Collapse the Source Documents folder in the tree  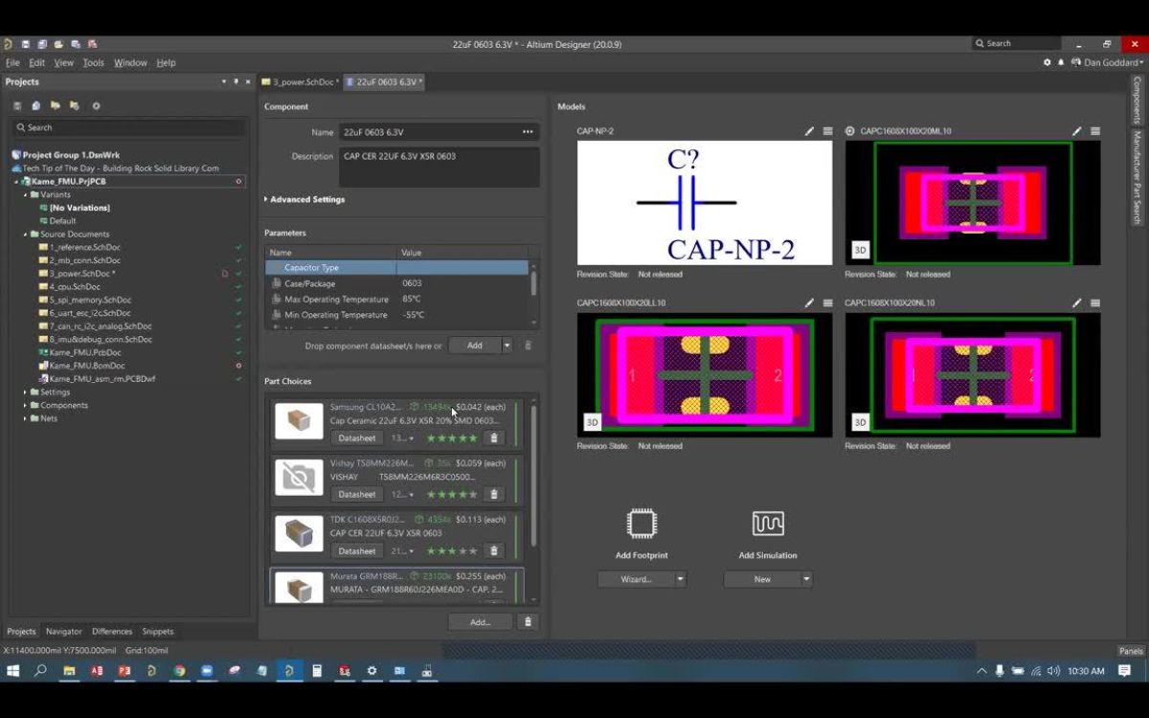point(26,235)
